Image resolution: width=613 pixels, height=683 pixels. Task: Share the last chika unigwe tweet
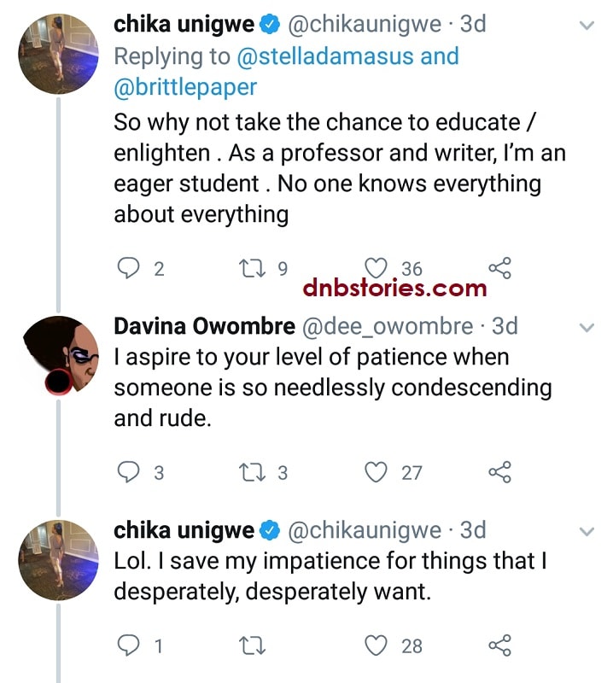point(499,645)
